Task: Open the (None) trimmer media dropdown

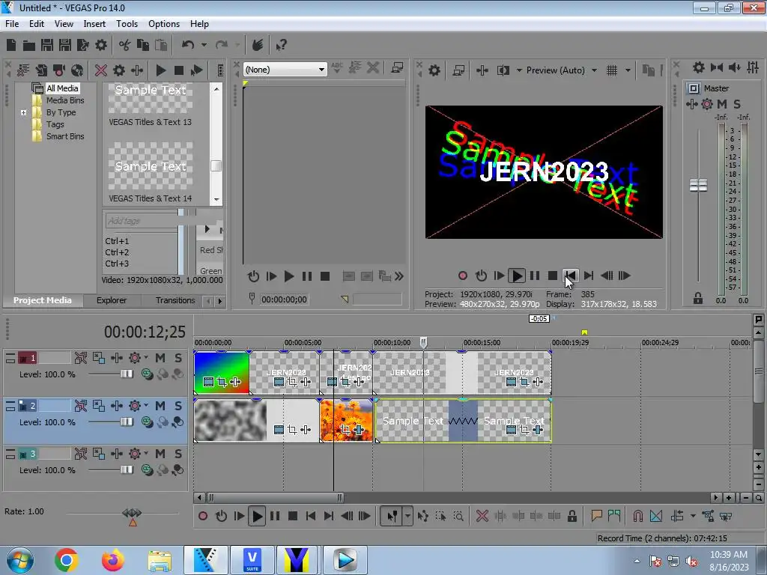Action: pos(285,70)
